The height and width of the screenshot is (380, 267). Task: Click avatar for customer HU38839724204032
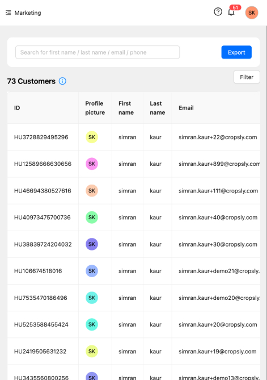(92, 244)
